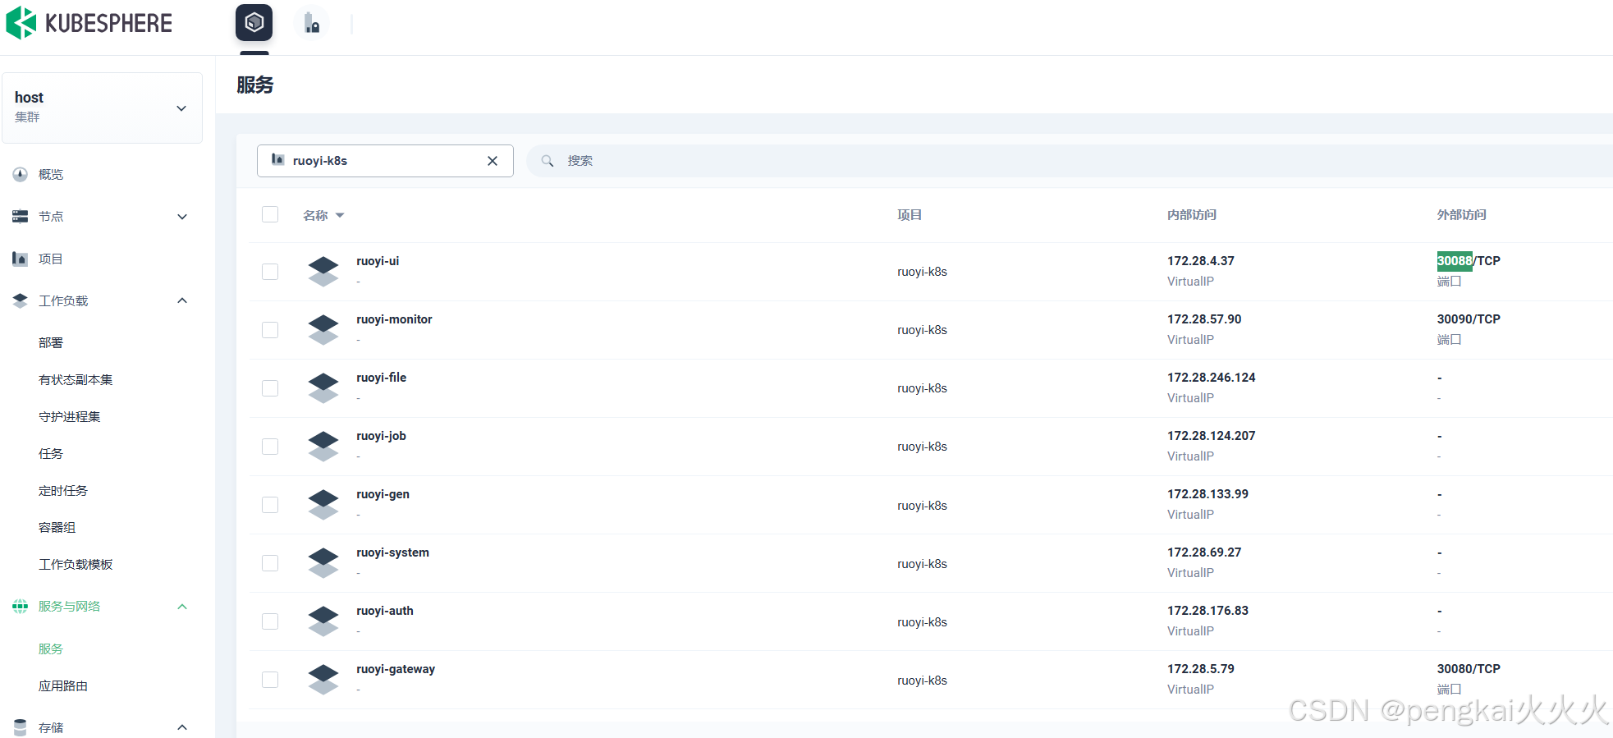
Task: Click the ruoyi-auth service icon
Action: [323, 621]
